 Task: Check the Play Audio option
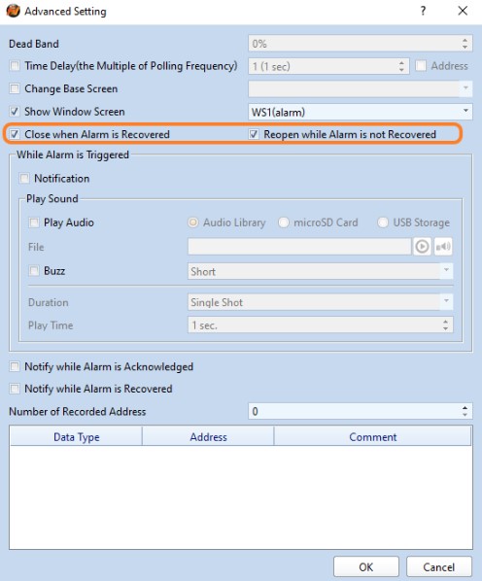click(34, 222)
